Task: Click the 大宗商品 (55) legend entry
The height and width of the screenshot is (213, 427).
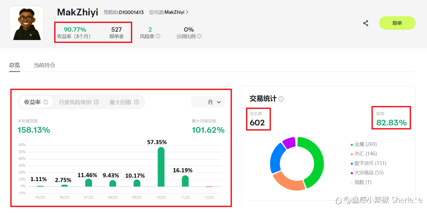Action: pos(367,173)
